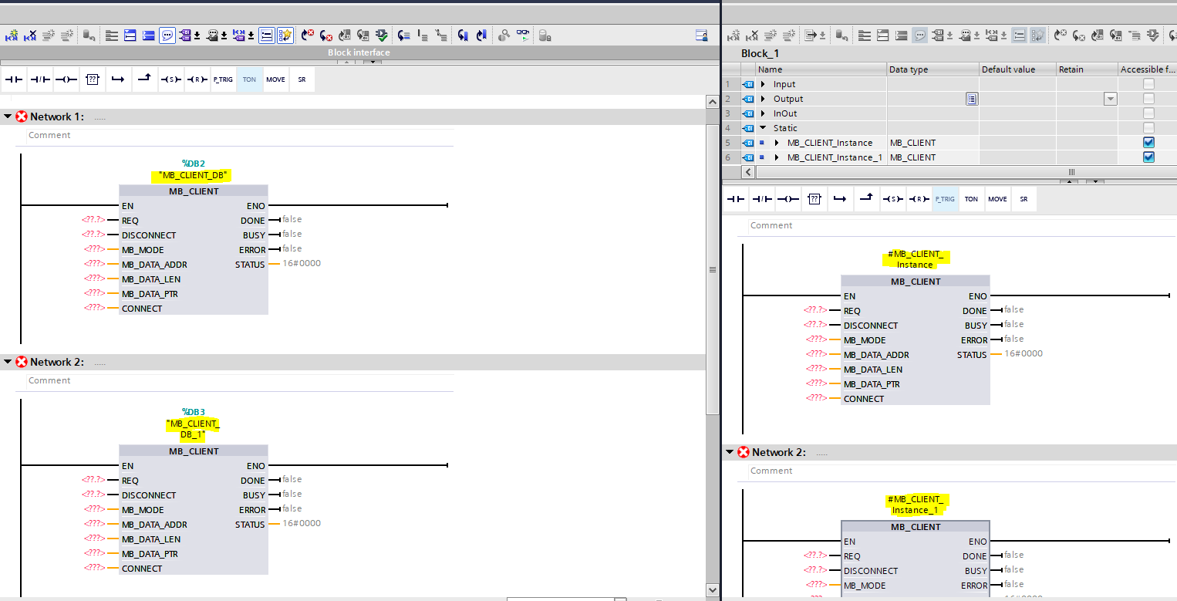The image size is (1177, 601).
Task: Collapse the Static section in interface table
Action: tap(763, 128)
